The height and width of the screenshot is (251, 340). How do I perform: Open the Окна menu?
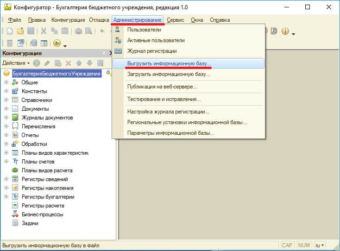pos(197,20)
